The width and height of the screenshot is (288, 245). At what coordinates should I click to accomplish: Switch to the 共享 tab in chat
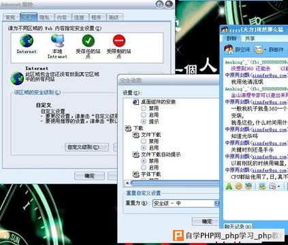tap(250, 38)
